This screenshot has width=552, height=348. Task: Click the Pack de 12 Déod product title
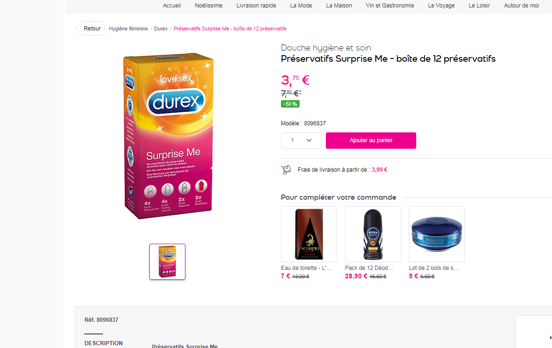(x=369, y=268)
